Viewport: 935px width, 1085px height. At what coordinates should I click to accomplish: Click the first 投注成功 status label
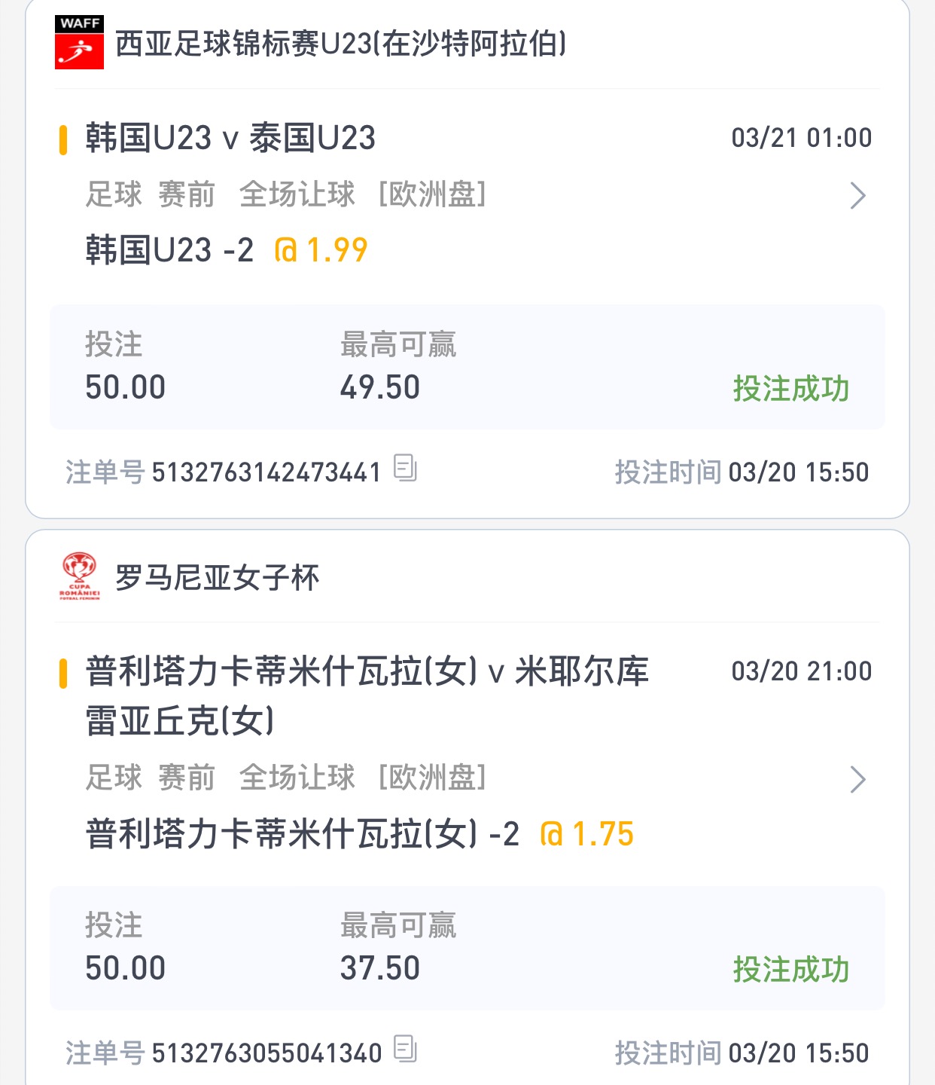pyautogui.click(x=791, y=389)
